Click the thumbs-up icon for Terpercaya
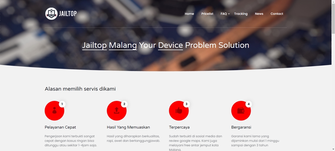Image resolution: width=335 pixels, height=151 pixels. (x=179, y=110)
